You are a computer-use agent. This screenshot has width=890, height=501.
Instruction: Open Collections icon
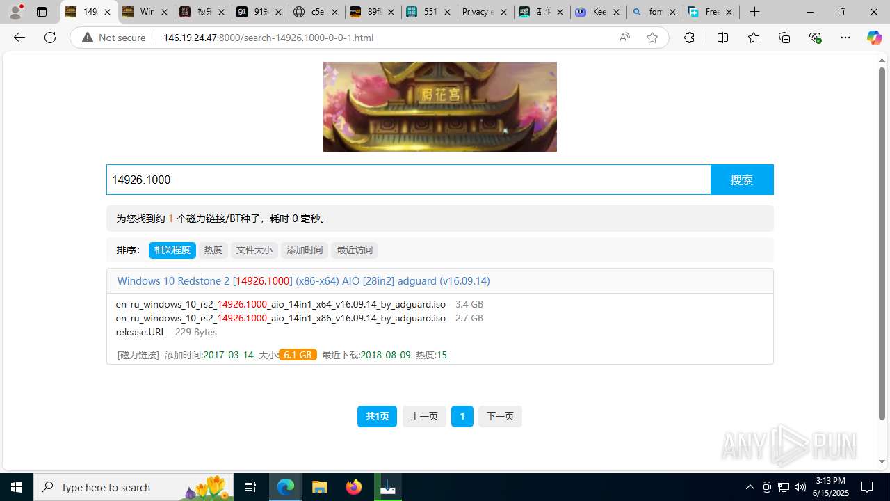tap(784, 38)
